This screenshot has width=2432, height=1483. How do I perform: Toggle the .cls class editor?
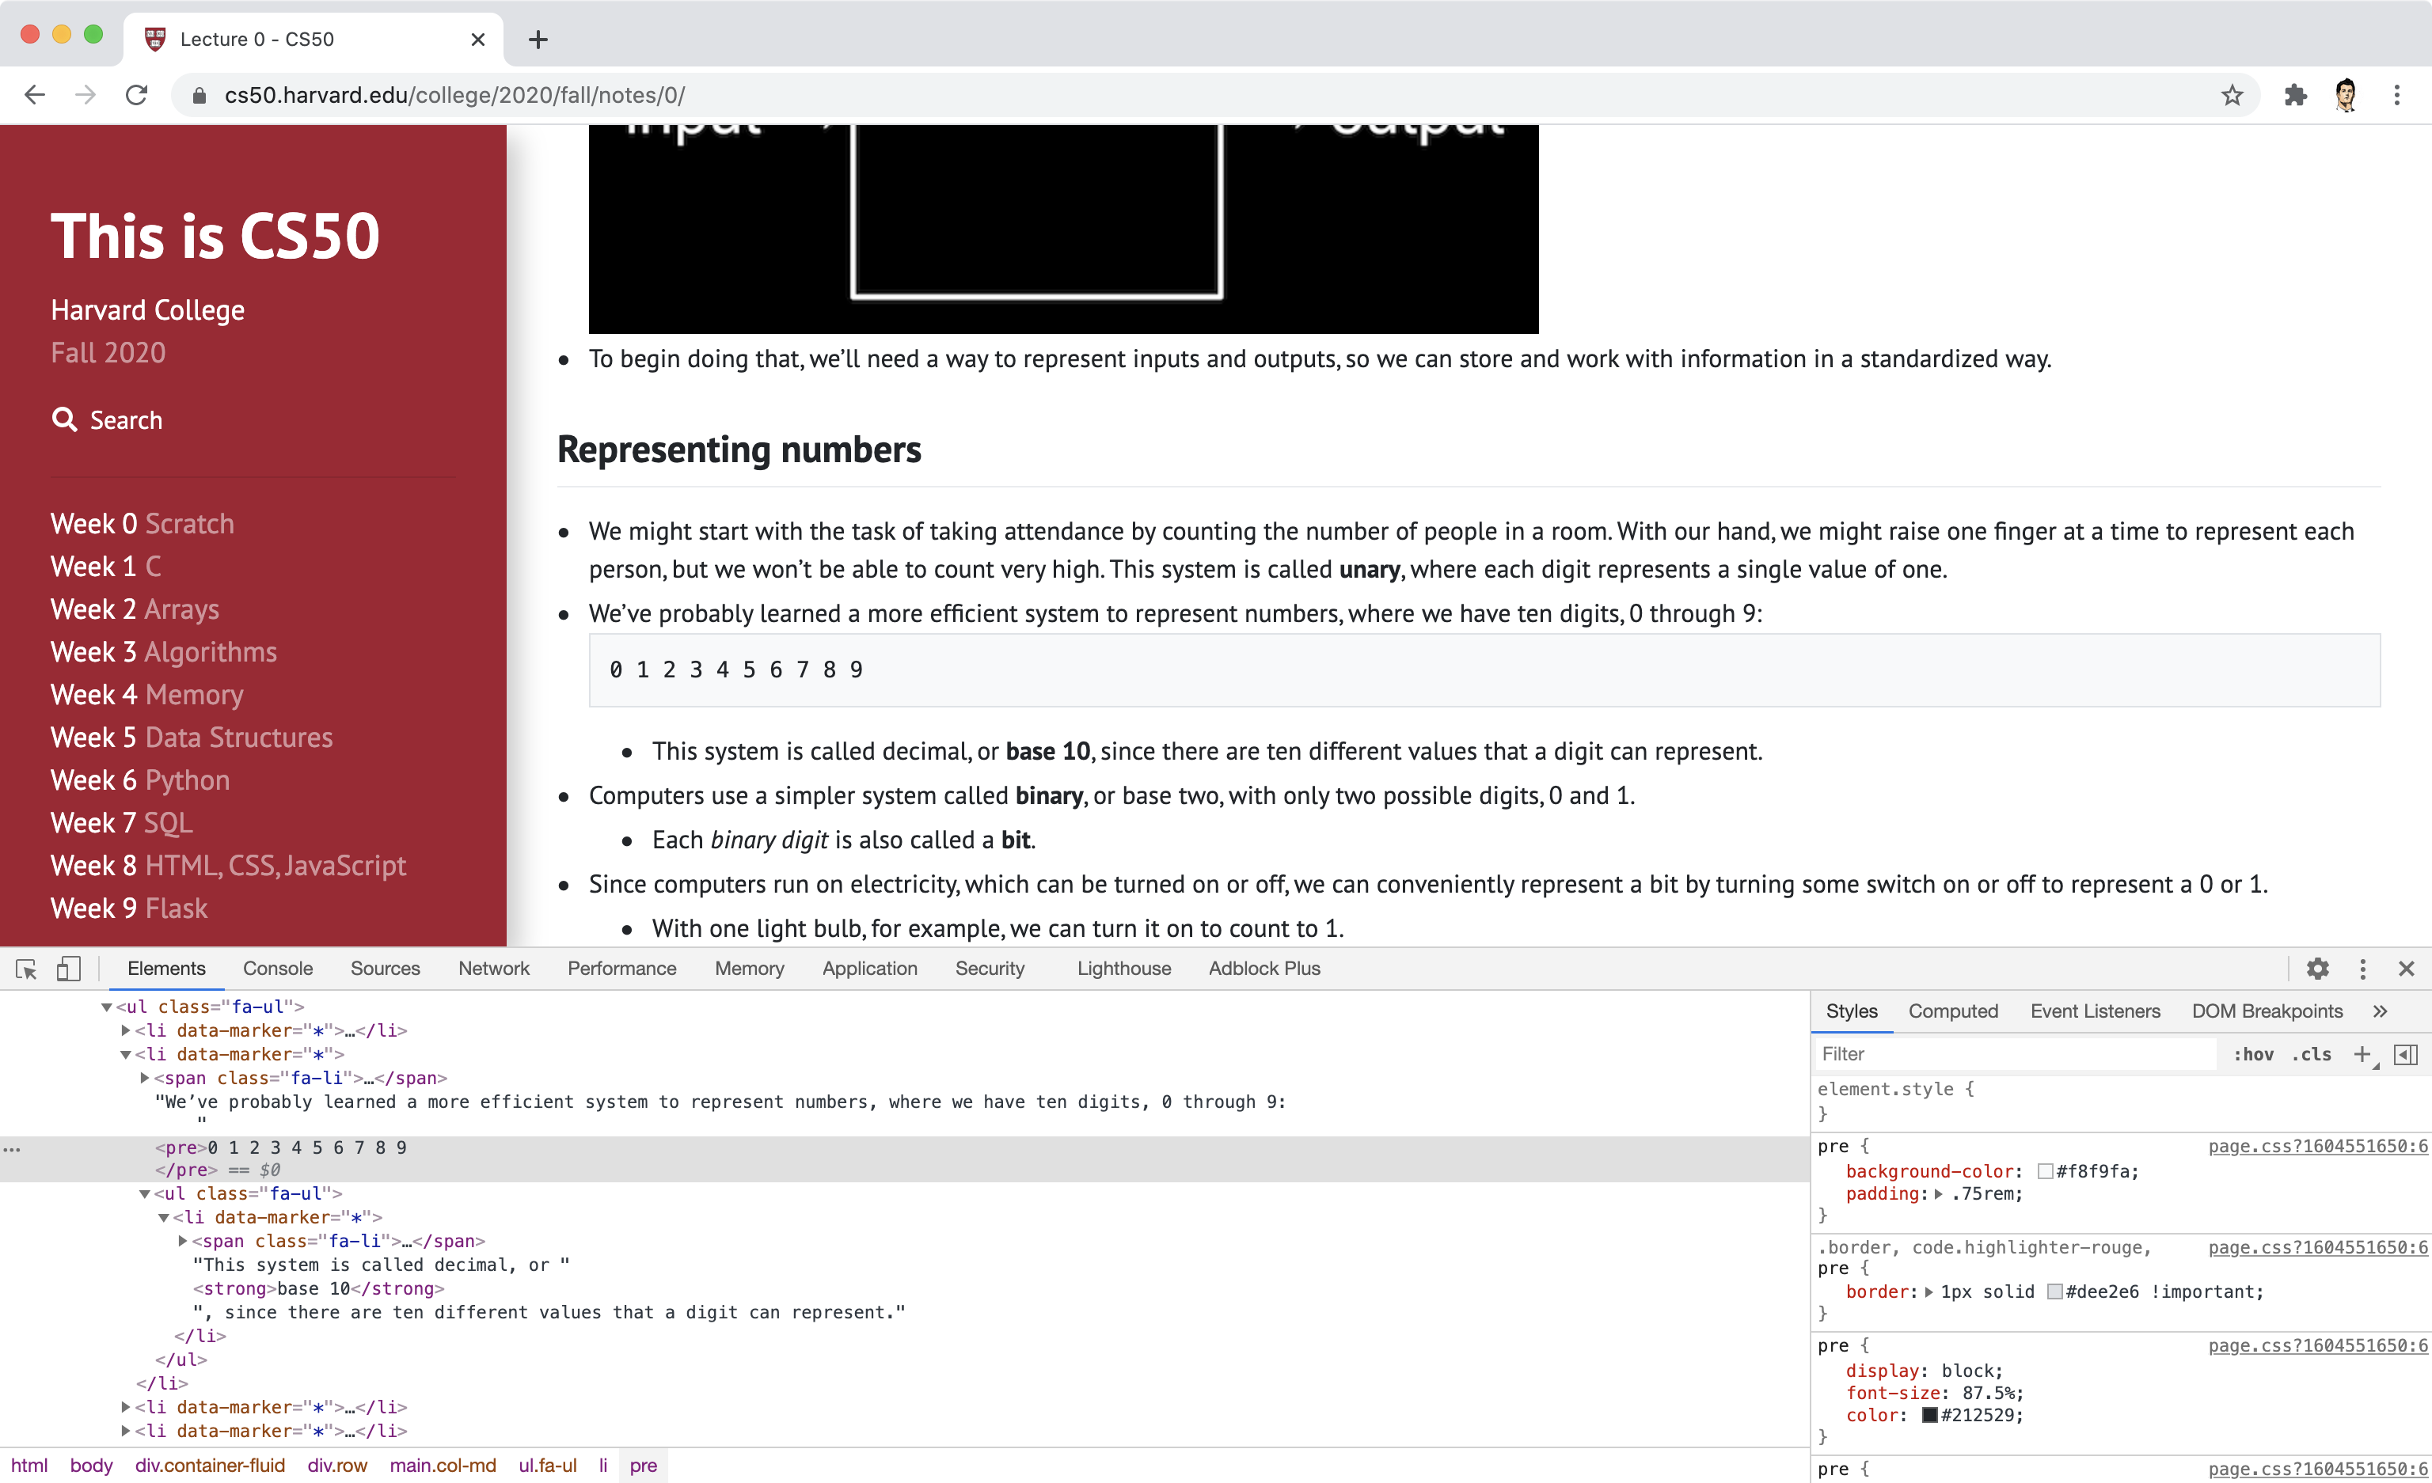pyautogui.click(x=2311, y=1054)
